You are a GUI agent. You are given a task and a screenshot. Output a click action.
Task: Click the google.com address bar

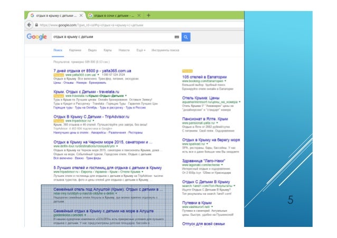point(137,25)
